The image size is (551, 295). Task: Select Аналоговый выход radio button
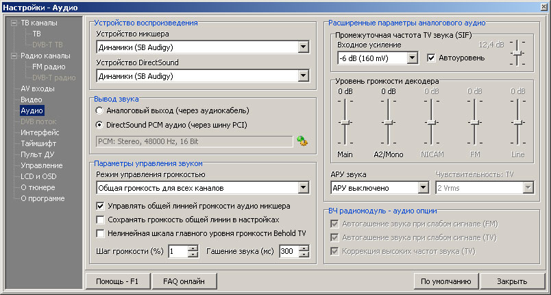pyautogui.click(x=101, y=110)
